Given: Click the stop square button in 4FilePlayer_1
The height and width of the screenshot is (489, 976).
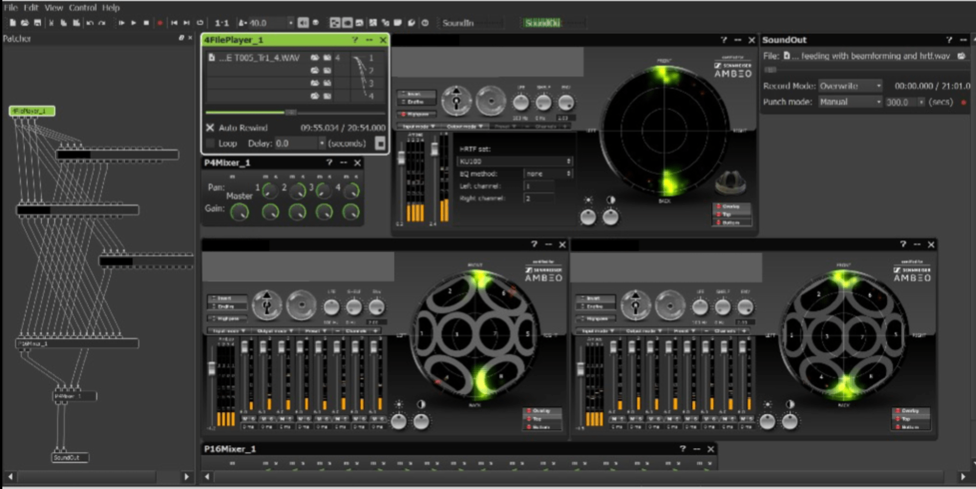Looking at the screenshot, I should tap(380, 143).
